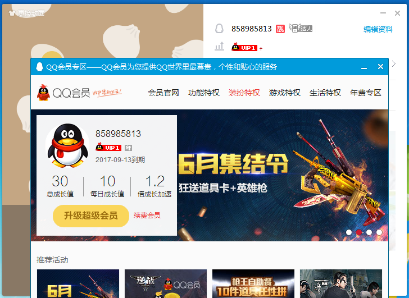The image size is (409, 298).
Task: Click the right chevron arrow in profile window
Action: pos(394,63)
